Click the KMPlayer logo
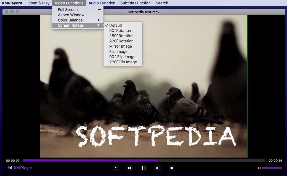287x176 pixels. point(20,168)
